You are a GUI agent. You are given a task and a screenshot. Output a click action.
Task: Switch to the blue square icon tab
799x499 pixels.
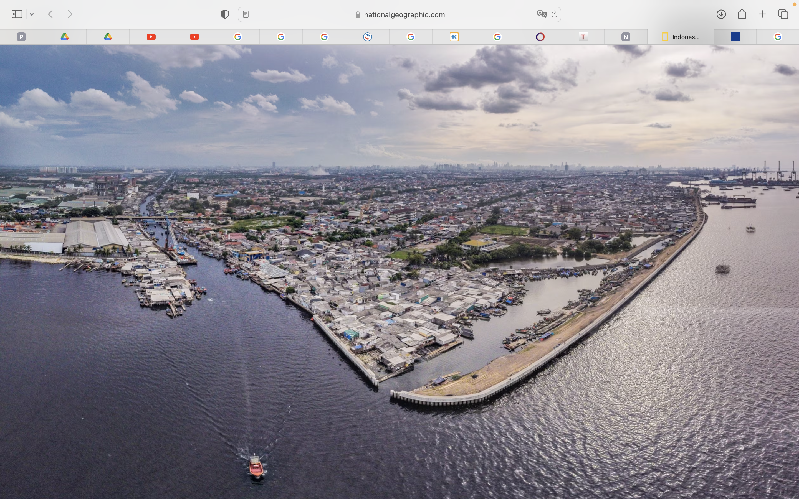click(735, 37)
